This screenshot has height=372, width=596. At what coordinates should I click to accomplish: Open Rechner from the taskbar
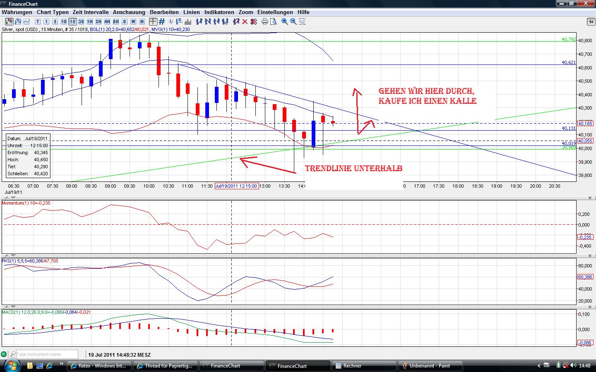point(365,366)
